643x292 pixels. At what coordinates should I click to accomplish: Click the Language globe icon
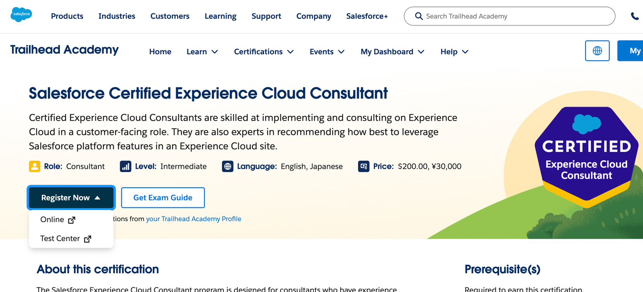[227, 166]
